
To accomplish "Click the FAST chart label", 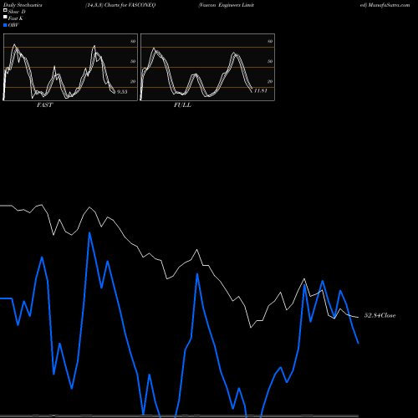I will 44,105.
